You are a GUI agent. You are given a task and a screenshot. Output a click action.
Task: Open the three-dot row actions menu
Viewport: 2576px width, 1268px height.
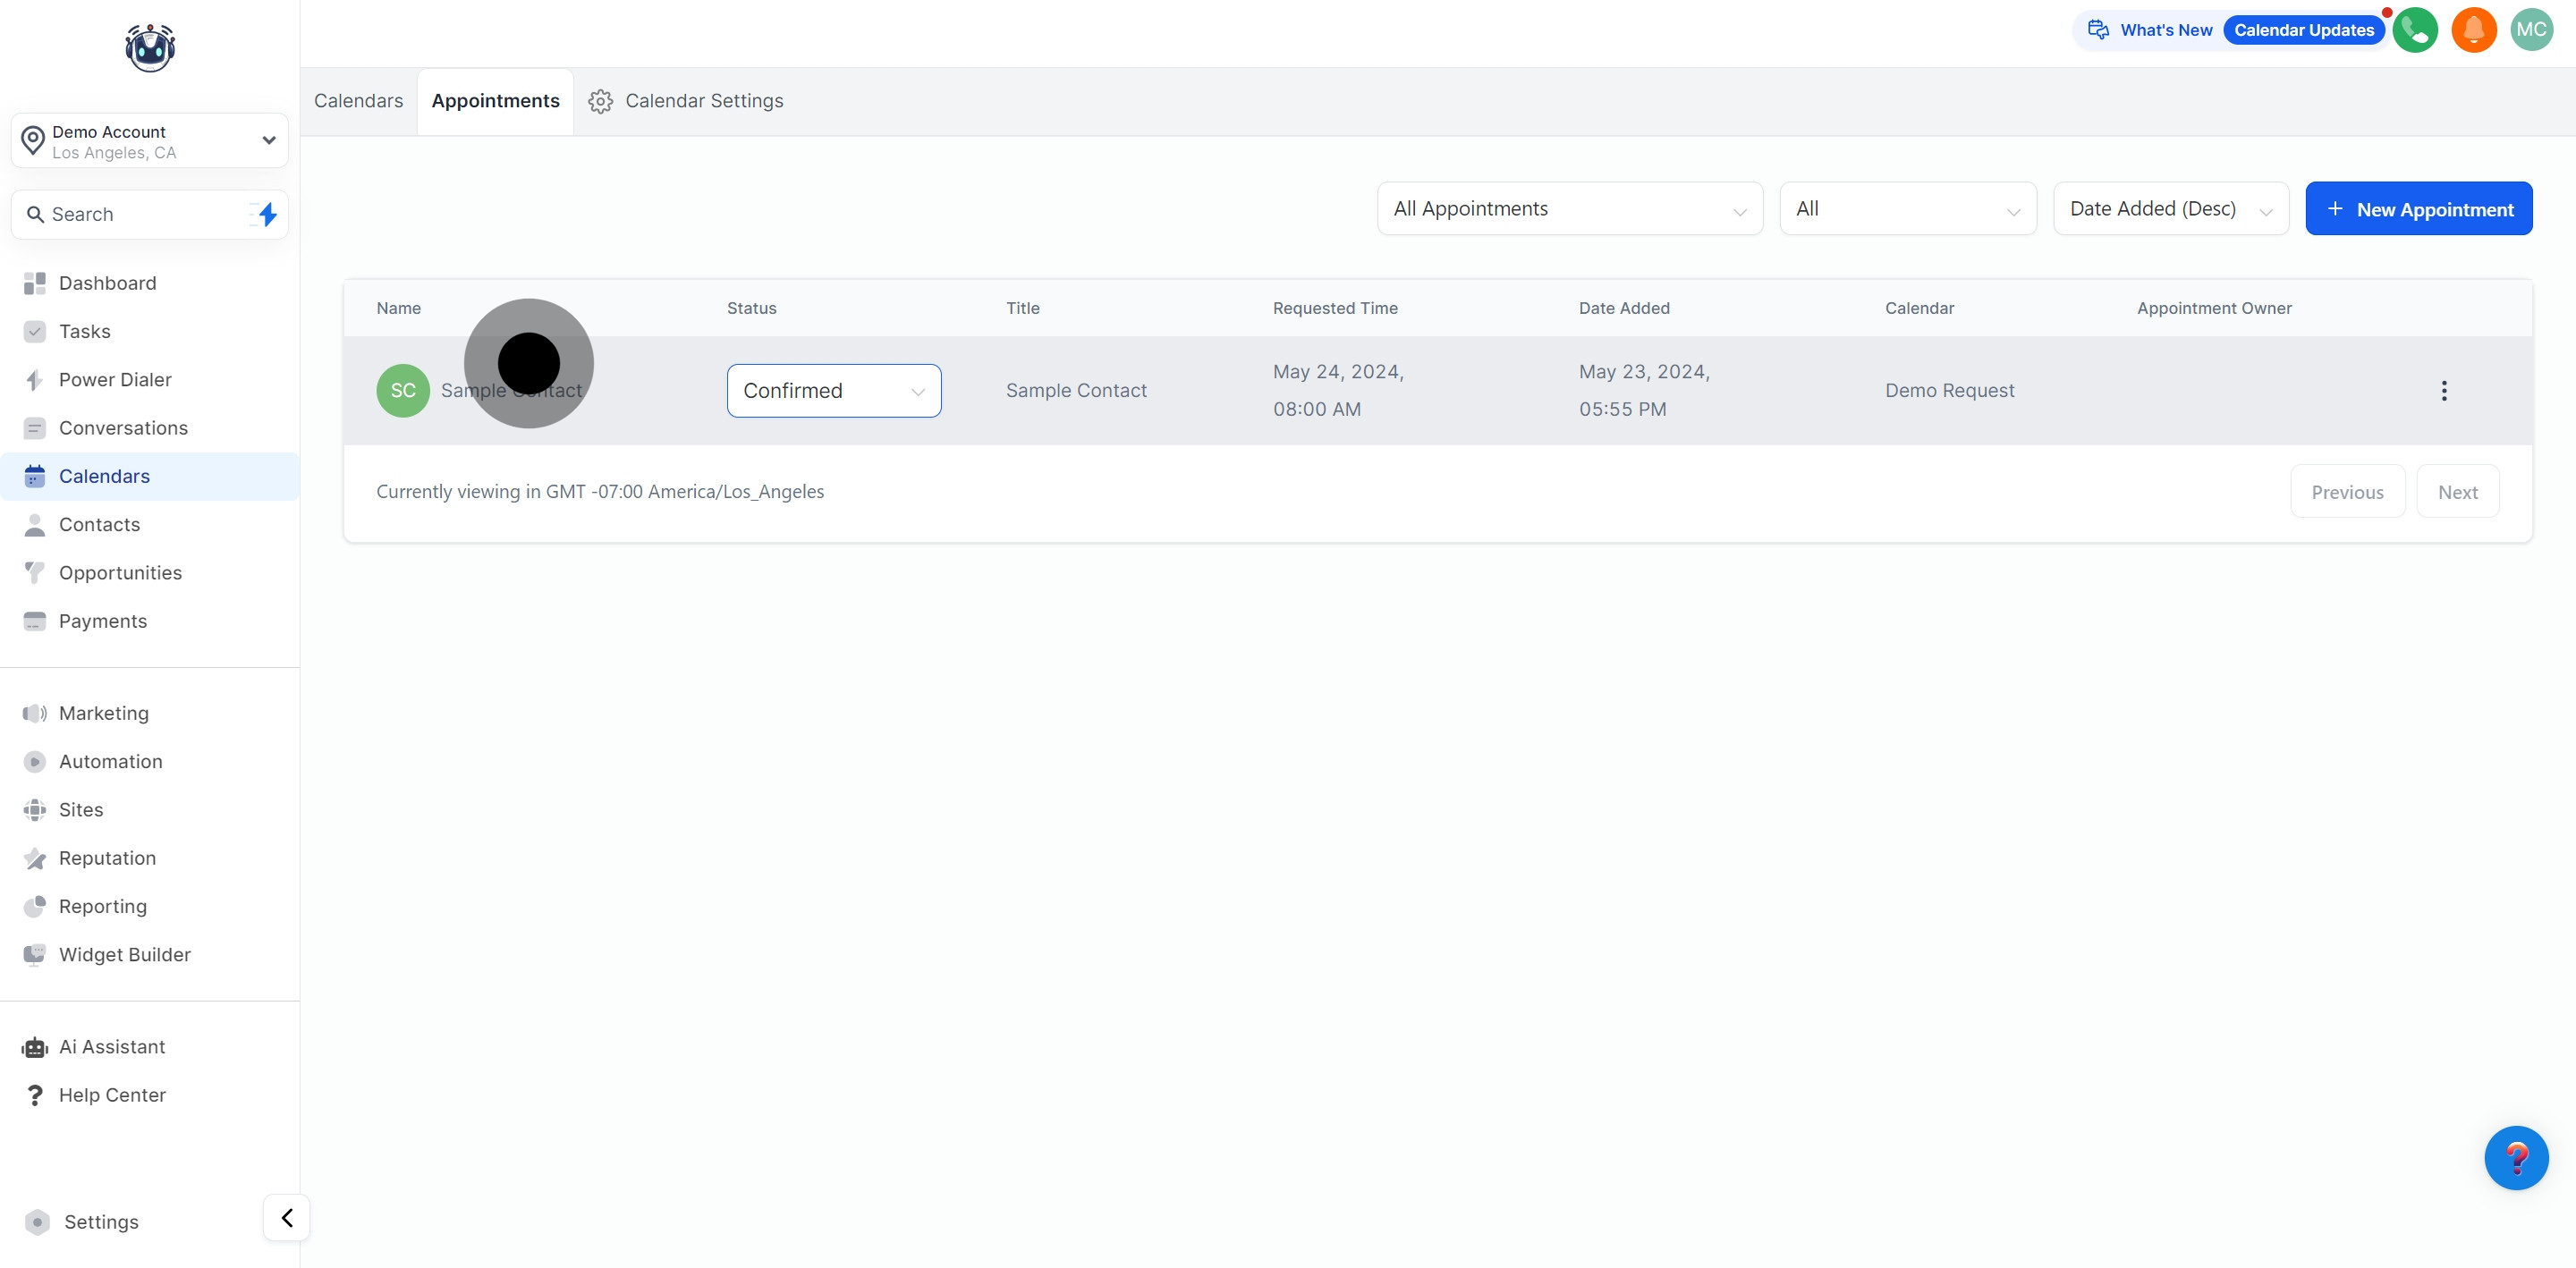[2443, 391]
